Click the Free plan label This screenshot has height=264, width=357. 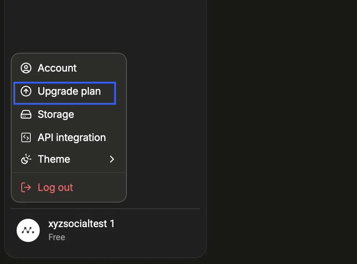point(57,237)
